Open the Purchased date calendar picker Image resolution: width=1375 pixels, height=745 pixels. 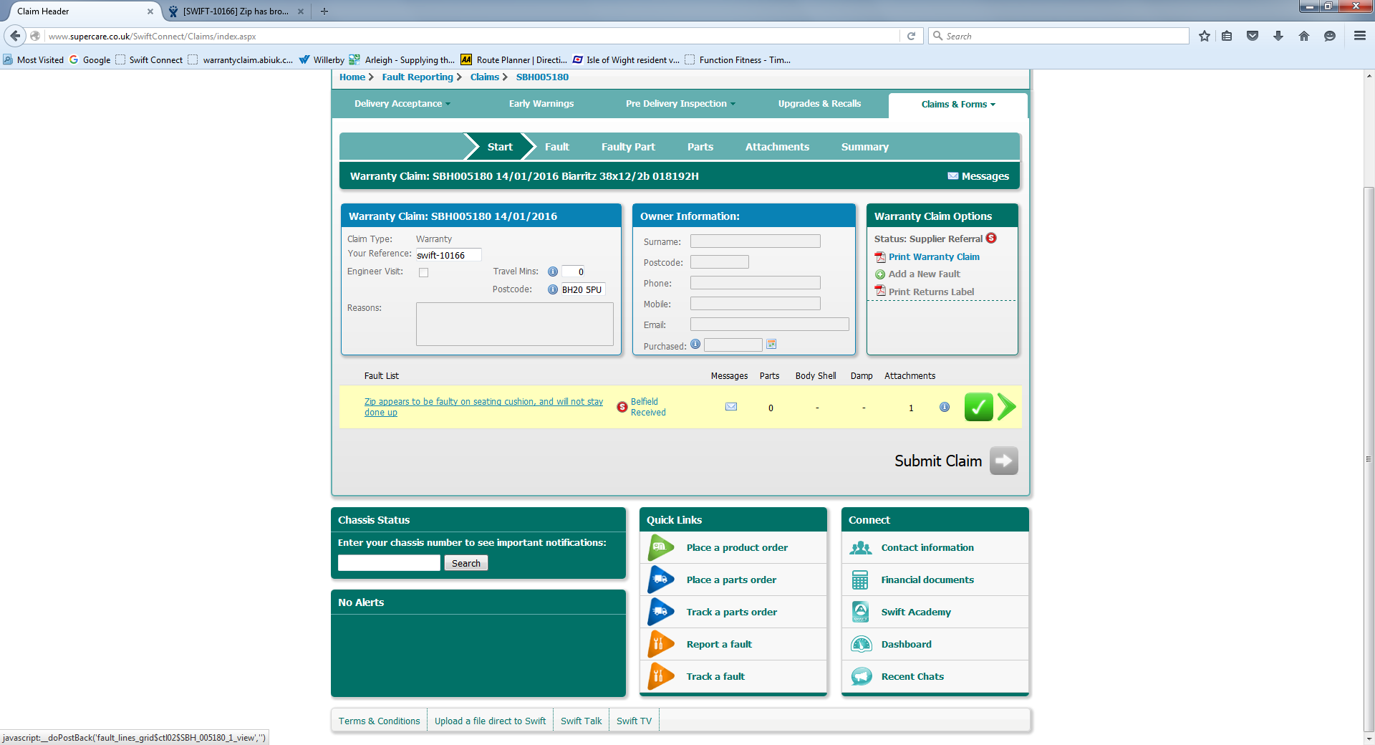click(771, 345)
